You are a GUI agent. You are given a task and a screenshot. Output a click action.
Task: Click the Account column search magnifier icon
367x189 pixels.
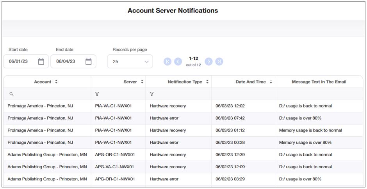click(x=11, y=94)
